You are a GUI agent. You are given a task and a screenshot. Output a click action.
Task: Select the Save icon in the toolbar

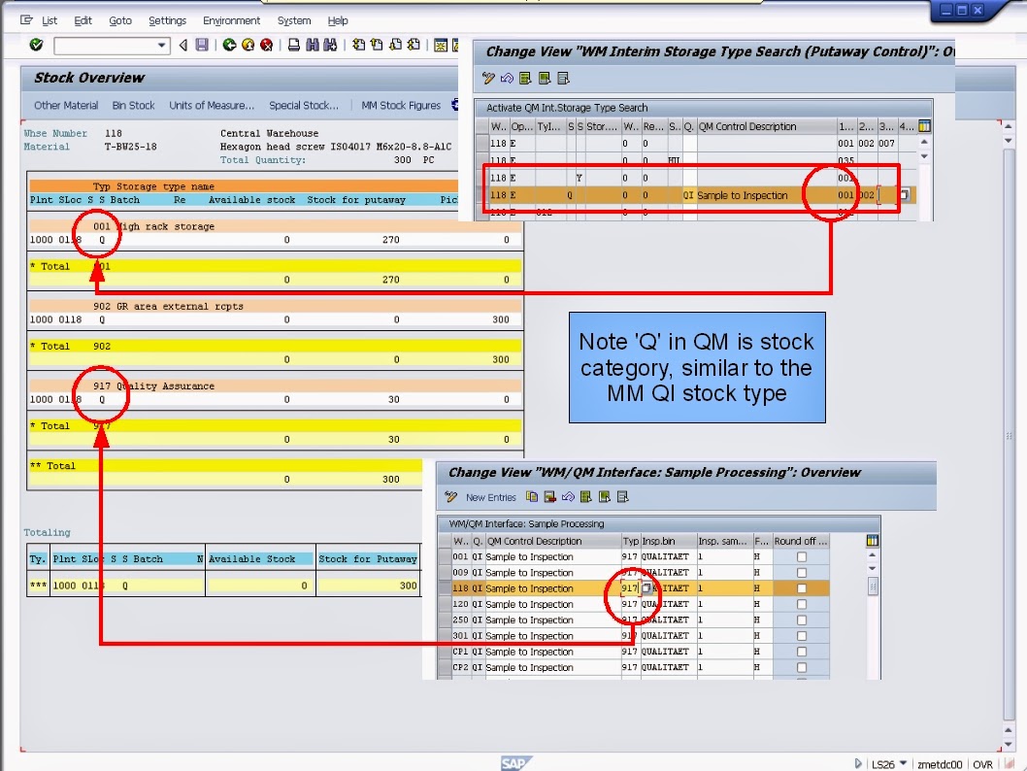(x=202, y=44)
